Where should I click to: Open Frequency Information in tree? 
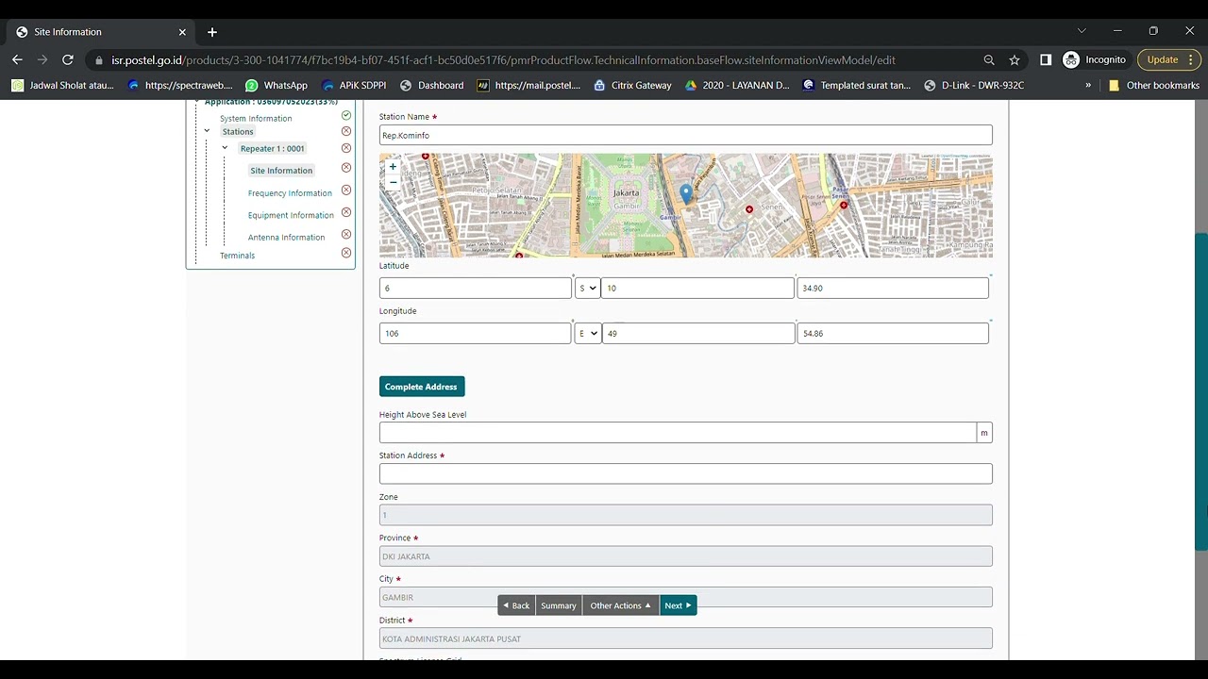click(290, 193)
